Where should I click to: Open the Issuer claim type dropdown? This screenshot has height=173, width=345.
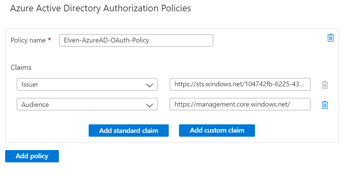click(87, 84)
